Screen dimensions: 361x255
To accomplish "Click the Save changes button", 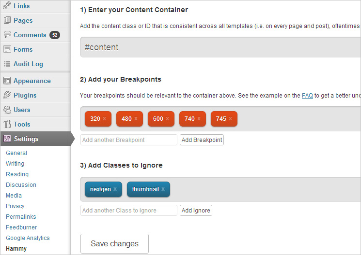I will point(114,243).
